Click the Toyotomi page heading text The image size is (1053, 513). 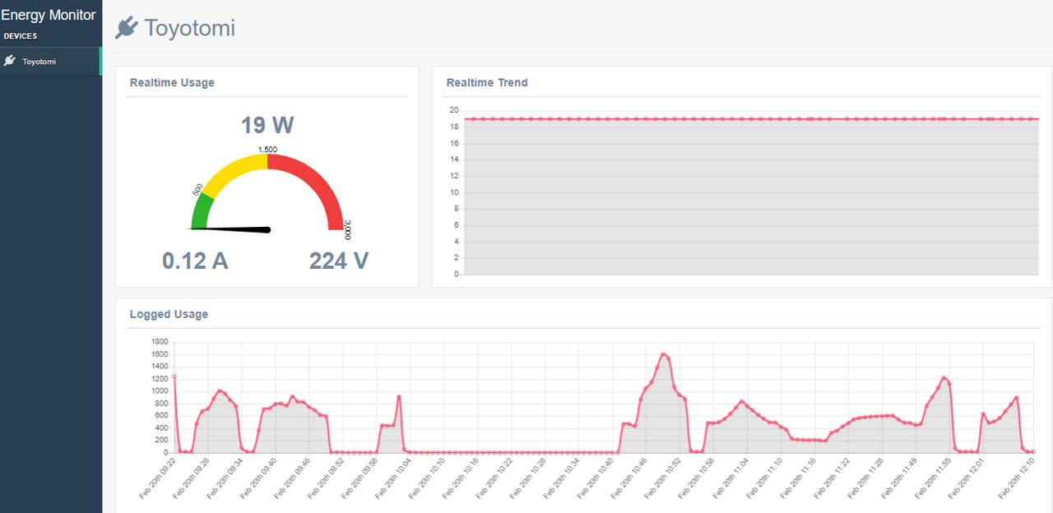pos(190,28)
